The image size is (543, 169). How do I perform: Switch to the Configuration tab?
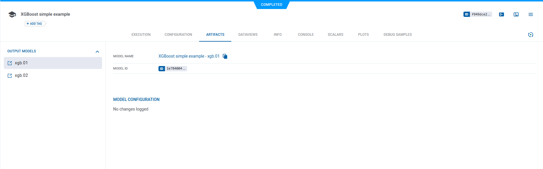pyautogui.click(x=178, y=35)
